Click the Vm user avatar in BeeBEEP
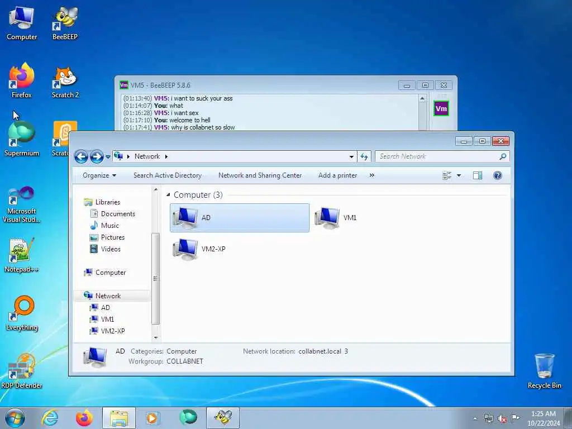The height and width of the screenshot is (429, 572). coord(441,109)
